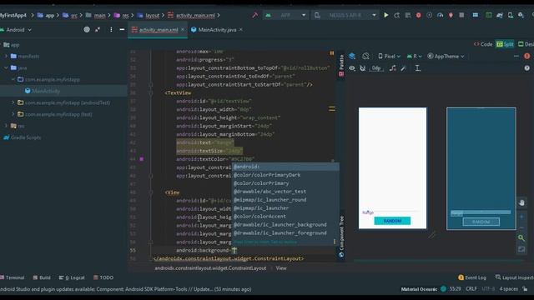Click the help question mark icon

(x=526, y=68)
